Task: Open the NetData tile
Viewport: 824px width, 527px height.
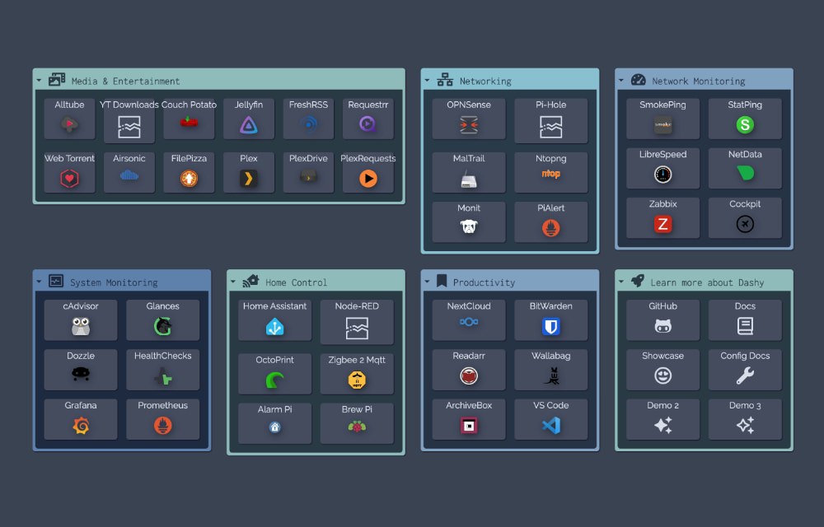Action: (x=745, y=168)
